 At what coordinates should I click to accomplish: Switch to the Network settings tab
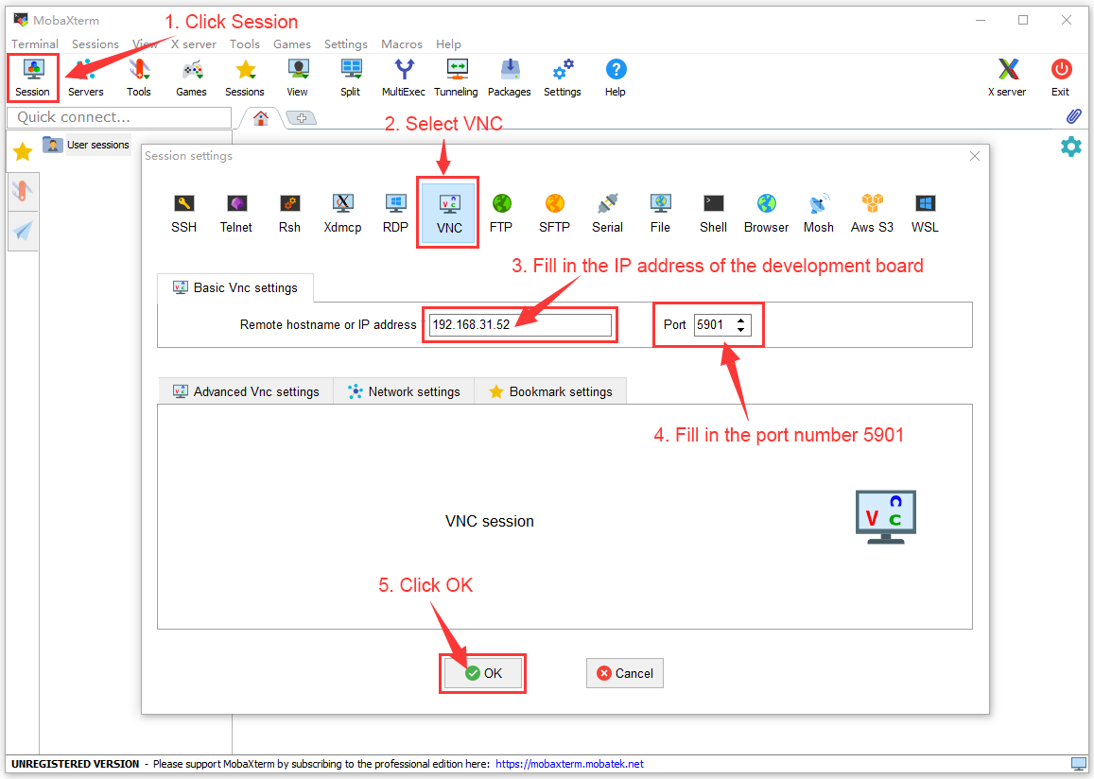pyautogui.click(x=404, y=391)
